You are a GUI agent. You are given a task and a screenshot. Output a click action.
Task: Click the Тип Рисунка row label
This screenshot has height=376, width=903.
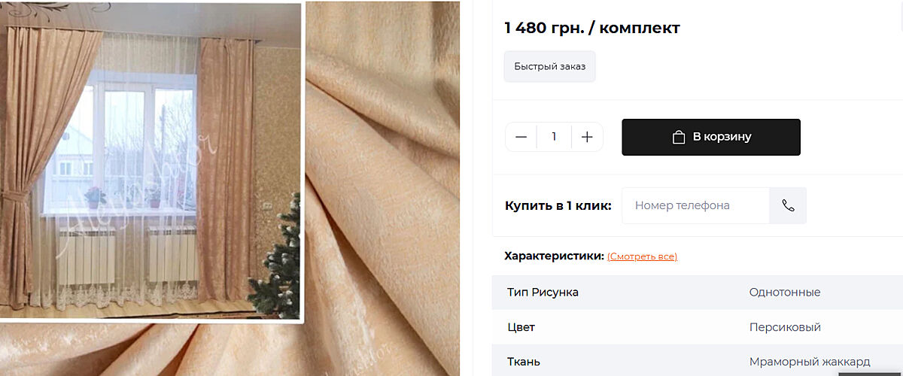click(543, 292)
